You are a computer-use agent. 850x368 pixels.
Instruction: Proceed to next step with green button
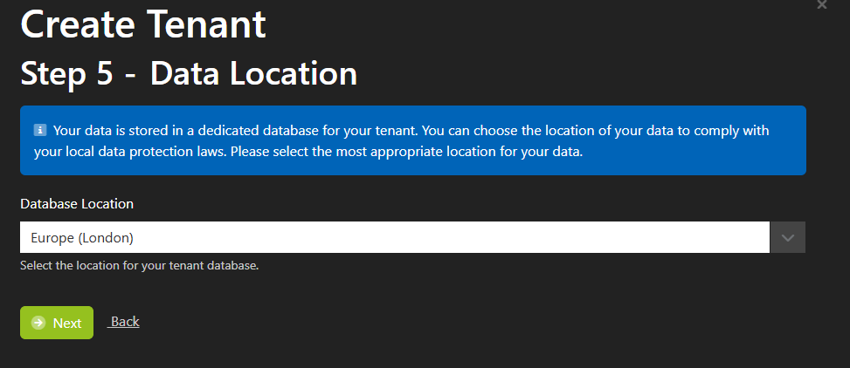tap(57, 323)
